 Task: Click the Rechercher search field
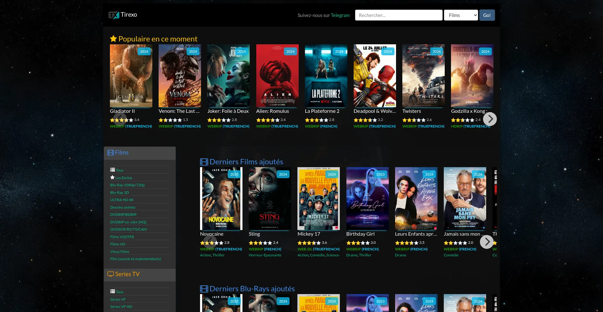[x=399, y=15]
